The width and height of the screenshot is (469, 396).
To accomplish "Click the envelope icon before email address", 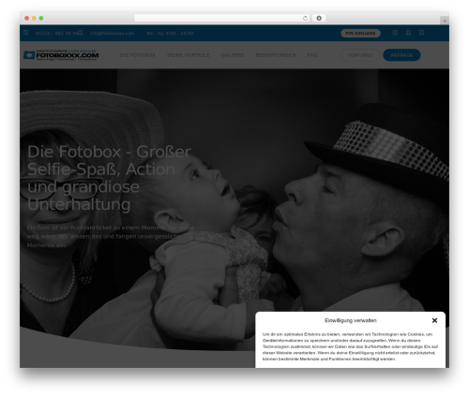I will 81,33.
